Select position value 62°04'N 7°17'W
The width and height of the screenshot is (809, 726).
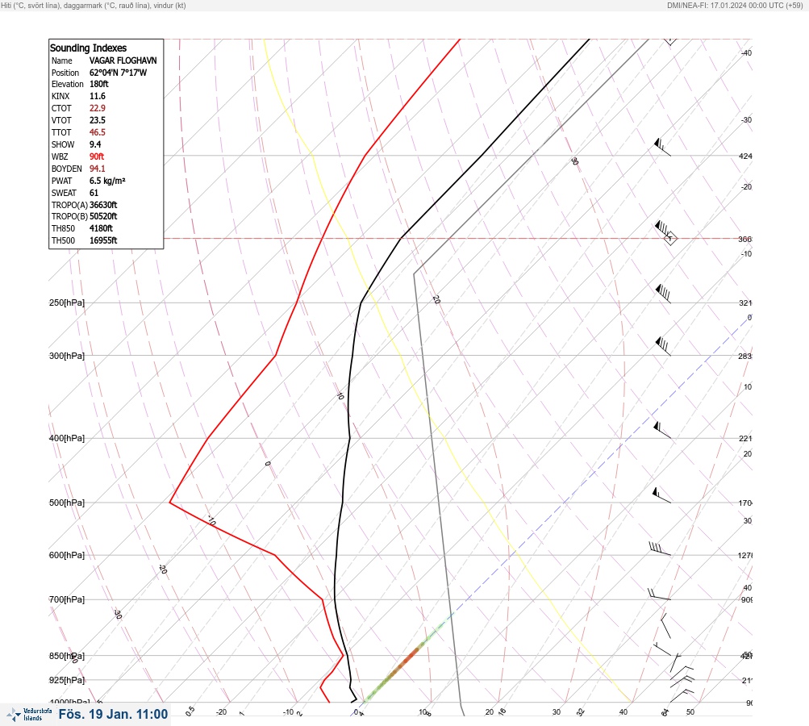(x=118, y=73)
